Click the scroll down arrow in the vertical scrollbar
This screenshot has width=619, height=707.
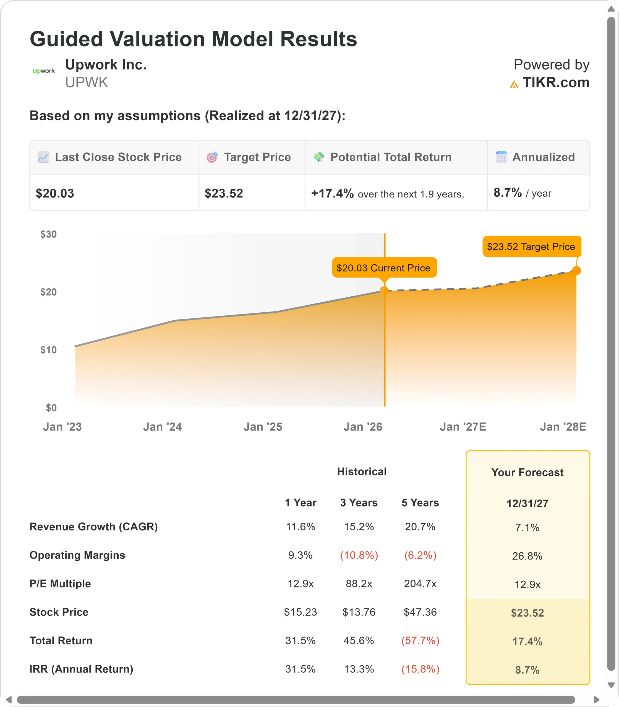click(x=611, y=685)
